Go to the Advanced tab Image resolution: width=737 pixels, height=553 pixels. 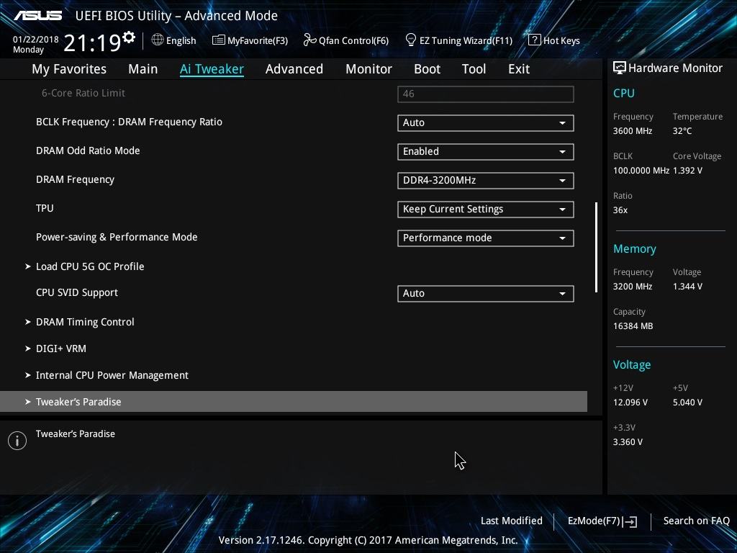pyautogui.click(x=294, y=69)
